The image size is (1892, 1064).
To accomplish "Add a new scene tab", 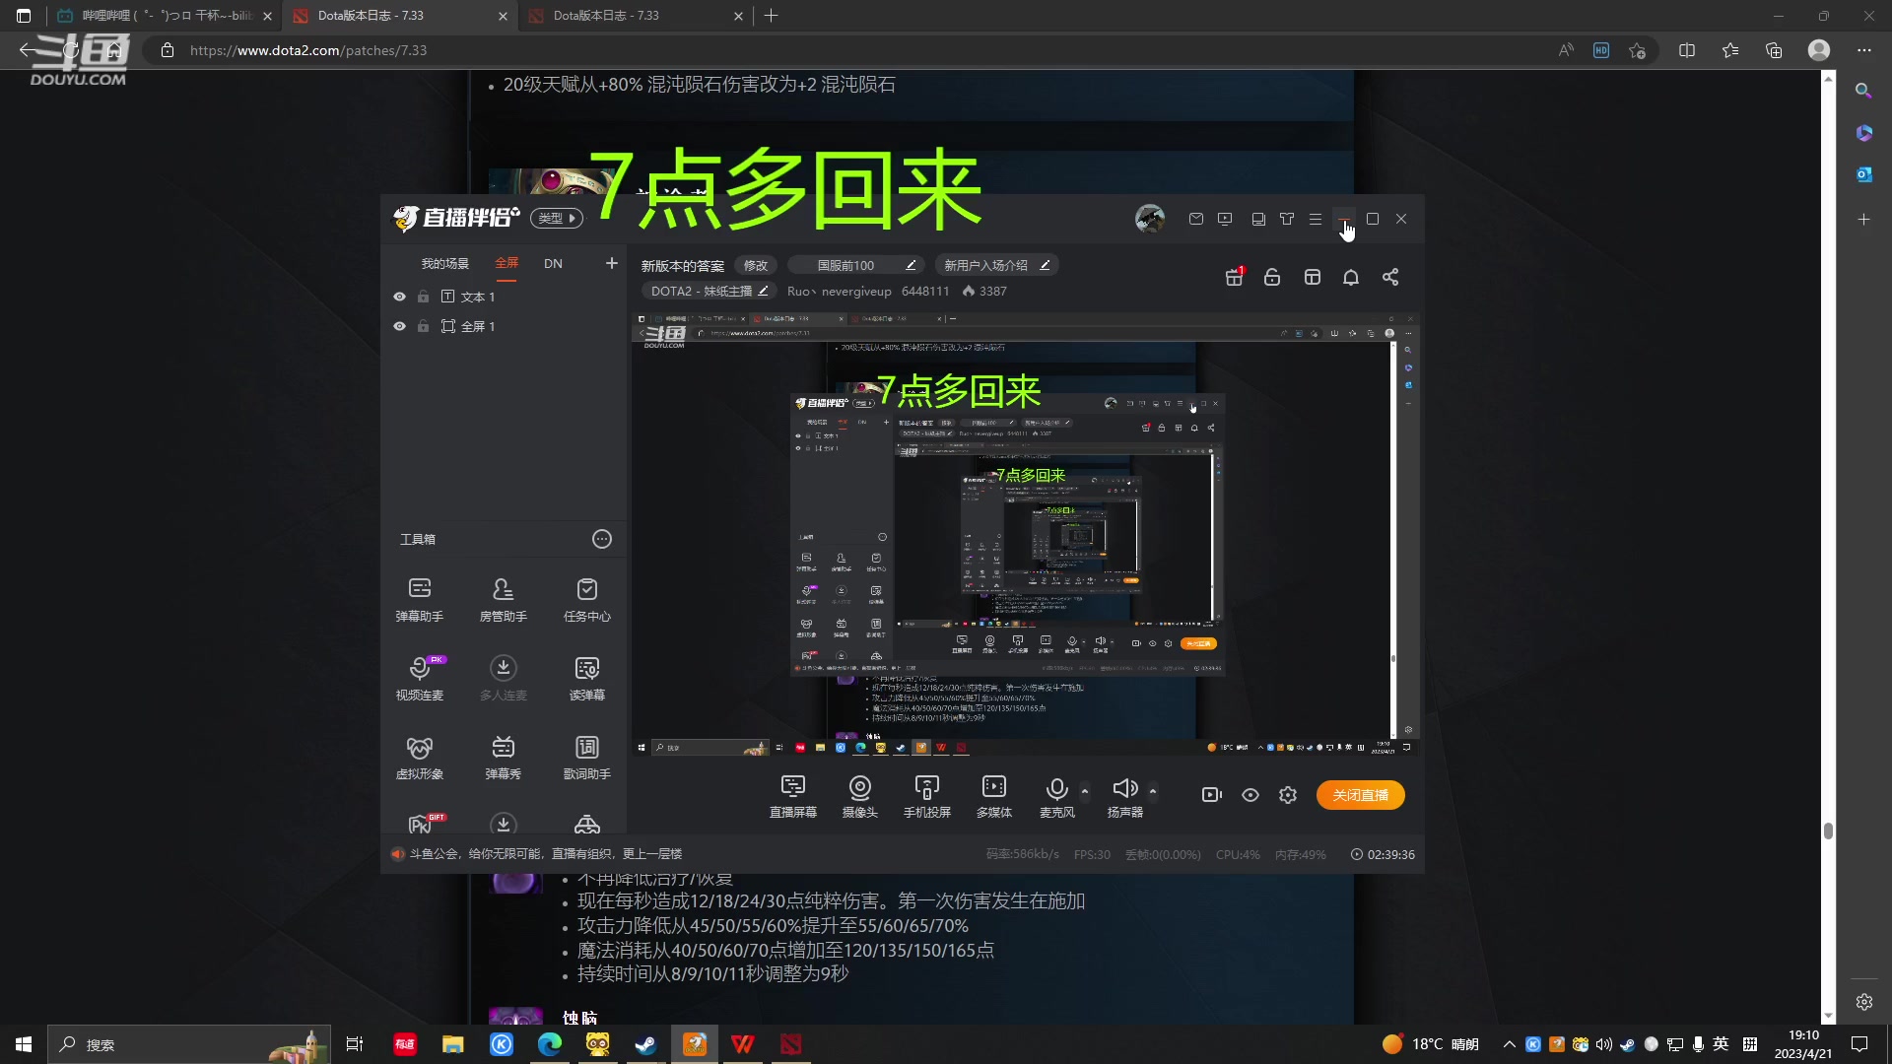I will [612, 263].
